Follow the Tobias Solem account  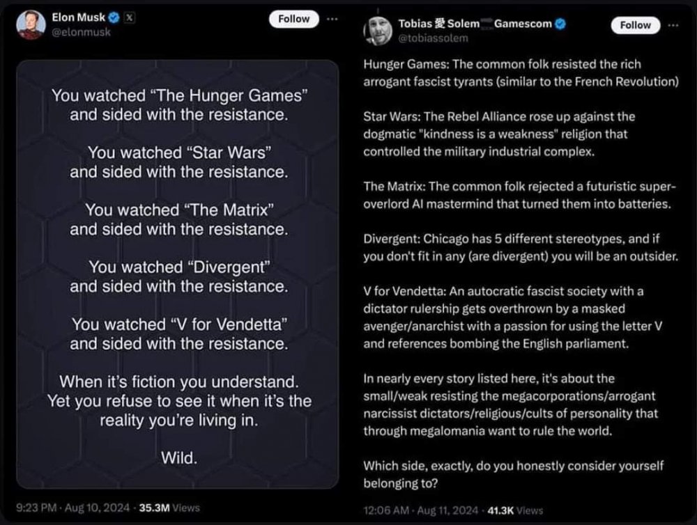[635, 25]
